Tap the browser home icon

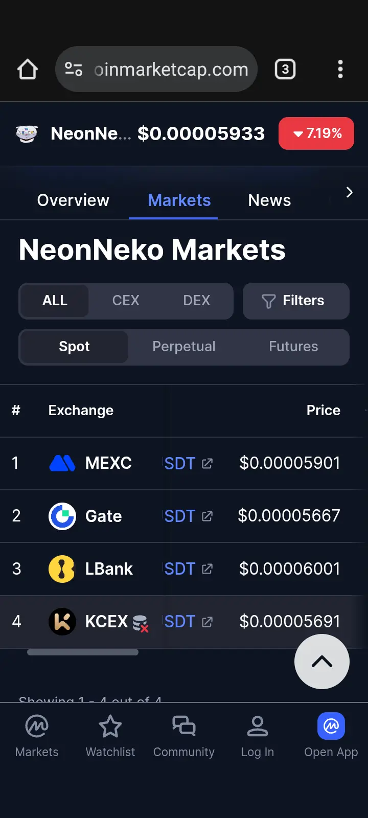coord(28,70)
